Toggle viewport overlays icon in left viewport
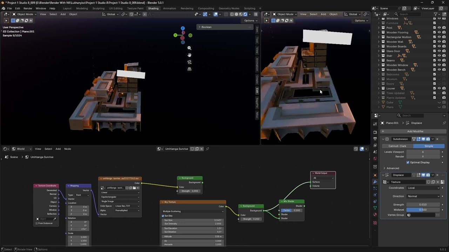Viewport: 449px width, 252px height. coord(216,14)
